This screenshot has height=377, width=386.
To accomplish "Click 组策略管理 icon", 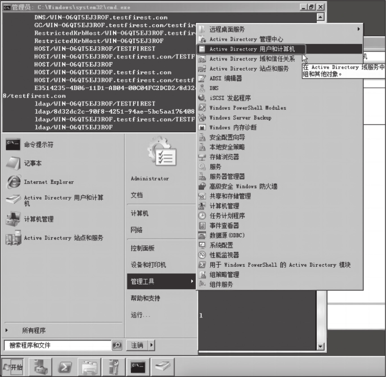I will coord(202,275).
